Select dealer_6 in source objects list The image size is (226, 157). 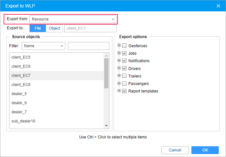pyautogui.click(x=56, y=103)
